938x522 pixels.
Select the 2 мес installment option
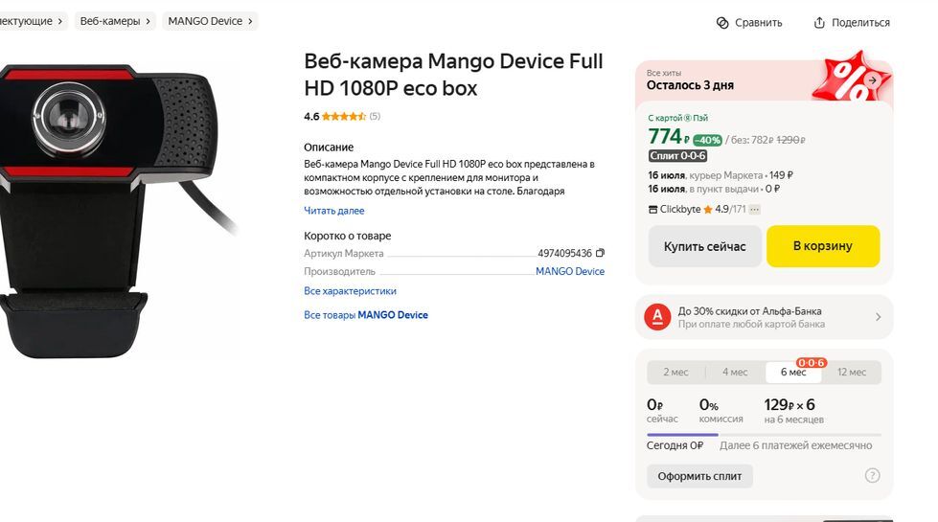coord(675,373)
